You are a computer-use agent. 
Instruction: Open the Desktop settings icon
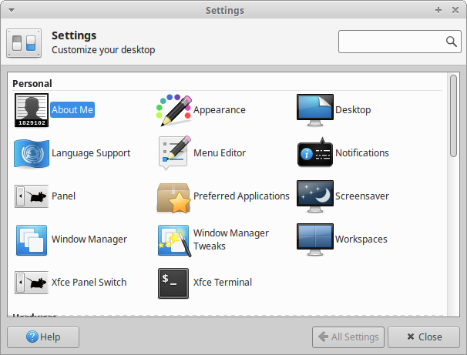(x=315, y=110)
